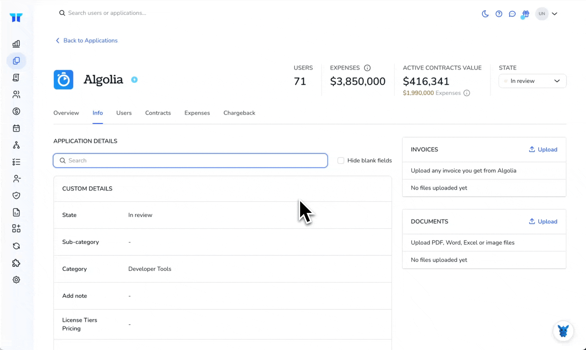Open the add-apps grid plus icon

[x=16, y=228]
